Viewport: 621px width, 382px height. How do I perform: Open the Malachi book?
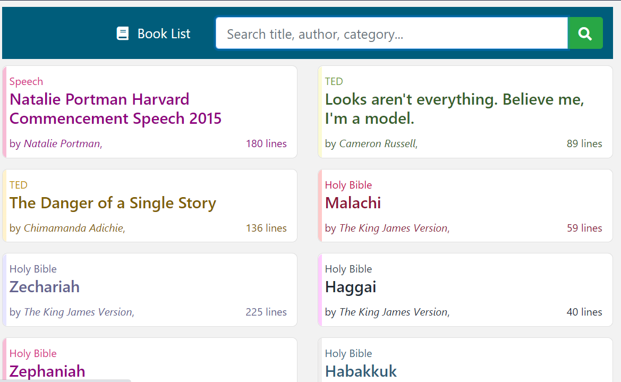(x=353, y=203)
